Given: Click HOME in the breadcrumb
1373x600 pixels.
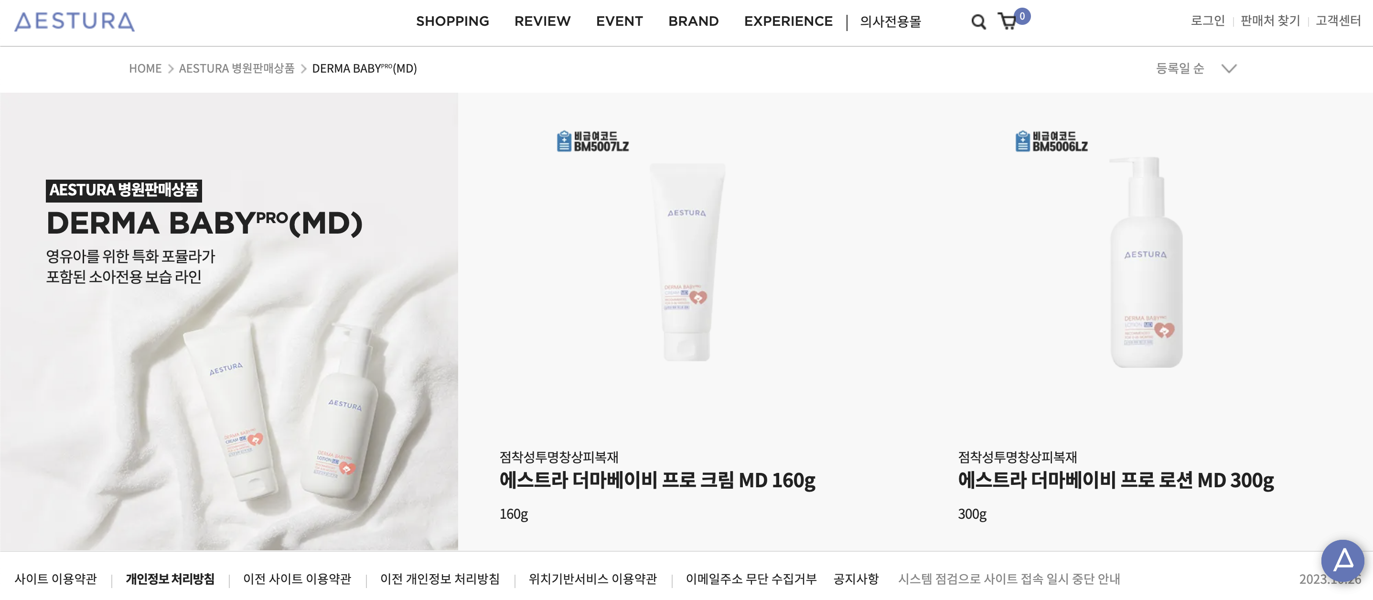Looking at the screenshot, I should [145, 69].
